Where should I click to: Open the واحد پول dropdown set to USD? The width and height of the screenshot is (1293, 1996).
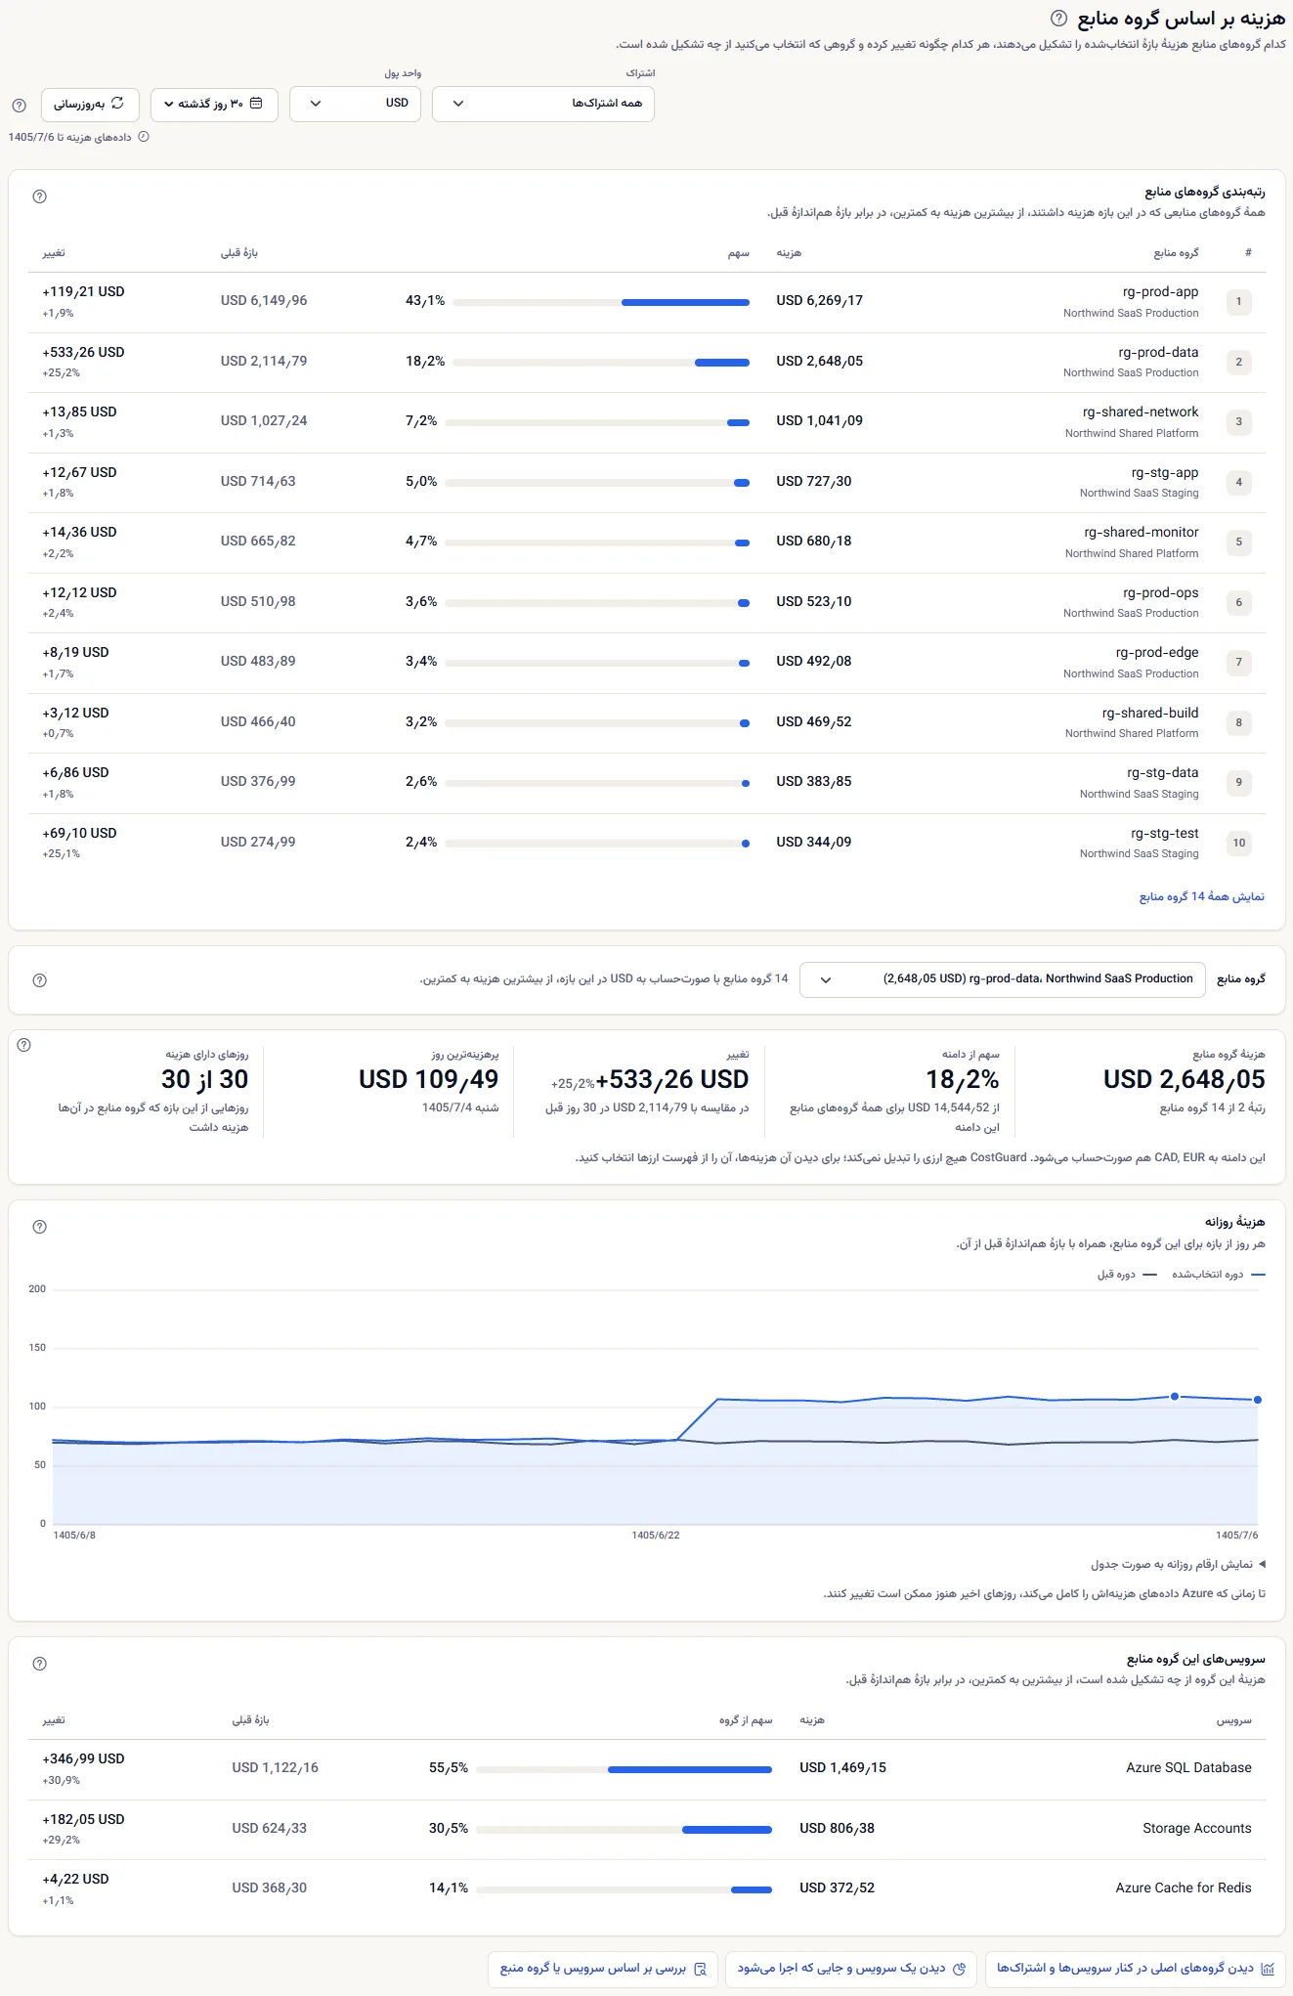[x=356, y=104]
